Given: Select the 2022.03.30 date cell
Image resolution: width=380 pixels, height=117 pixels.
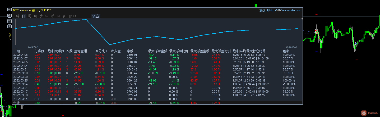Looking at the screenshot, I should [20, 73].
